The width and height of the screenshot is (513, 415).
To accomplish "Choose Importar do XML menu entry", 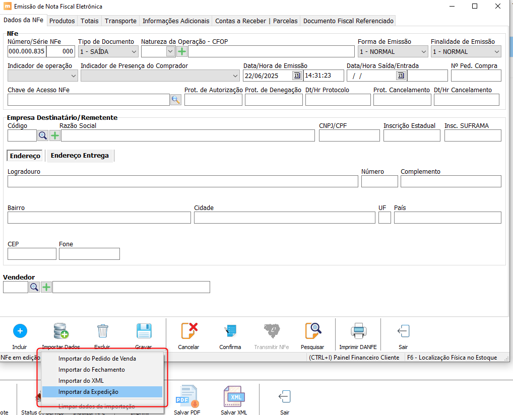I will [81, 381].
